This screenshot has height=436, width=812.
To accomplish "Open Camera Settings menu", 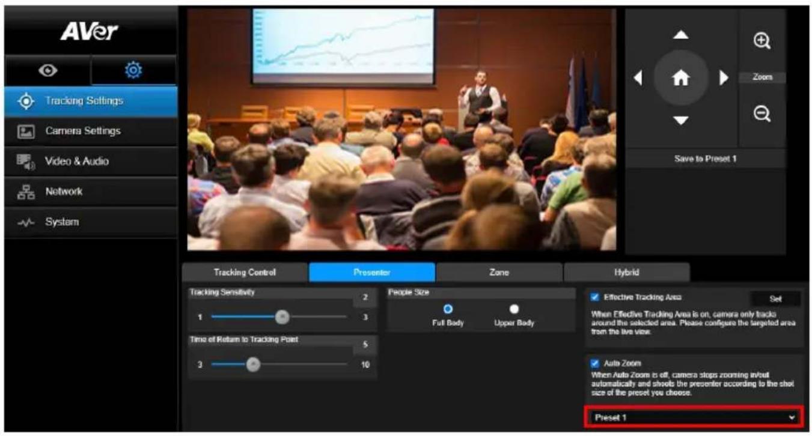I will click(x=91, y=132).
